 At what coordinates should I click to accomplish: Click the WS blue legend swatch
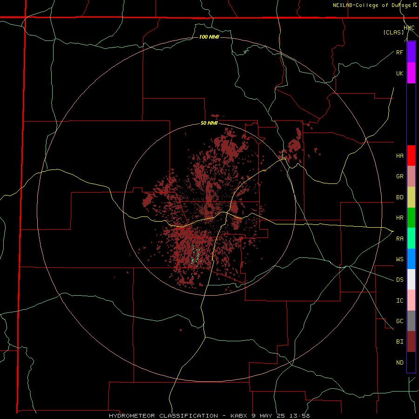[411, 259]
